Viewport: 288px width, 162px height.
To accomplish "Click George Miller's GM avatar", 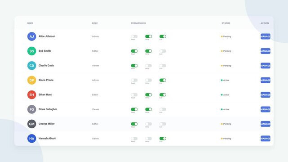I will click(x=31, y=124).
